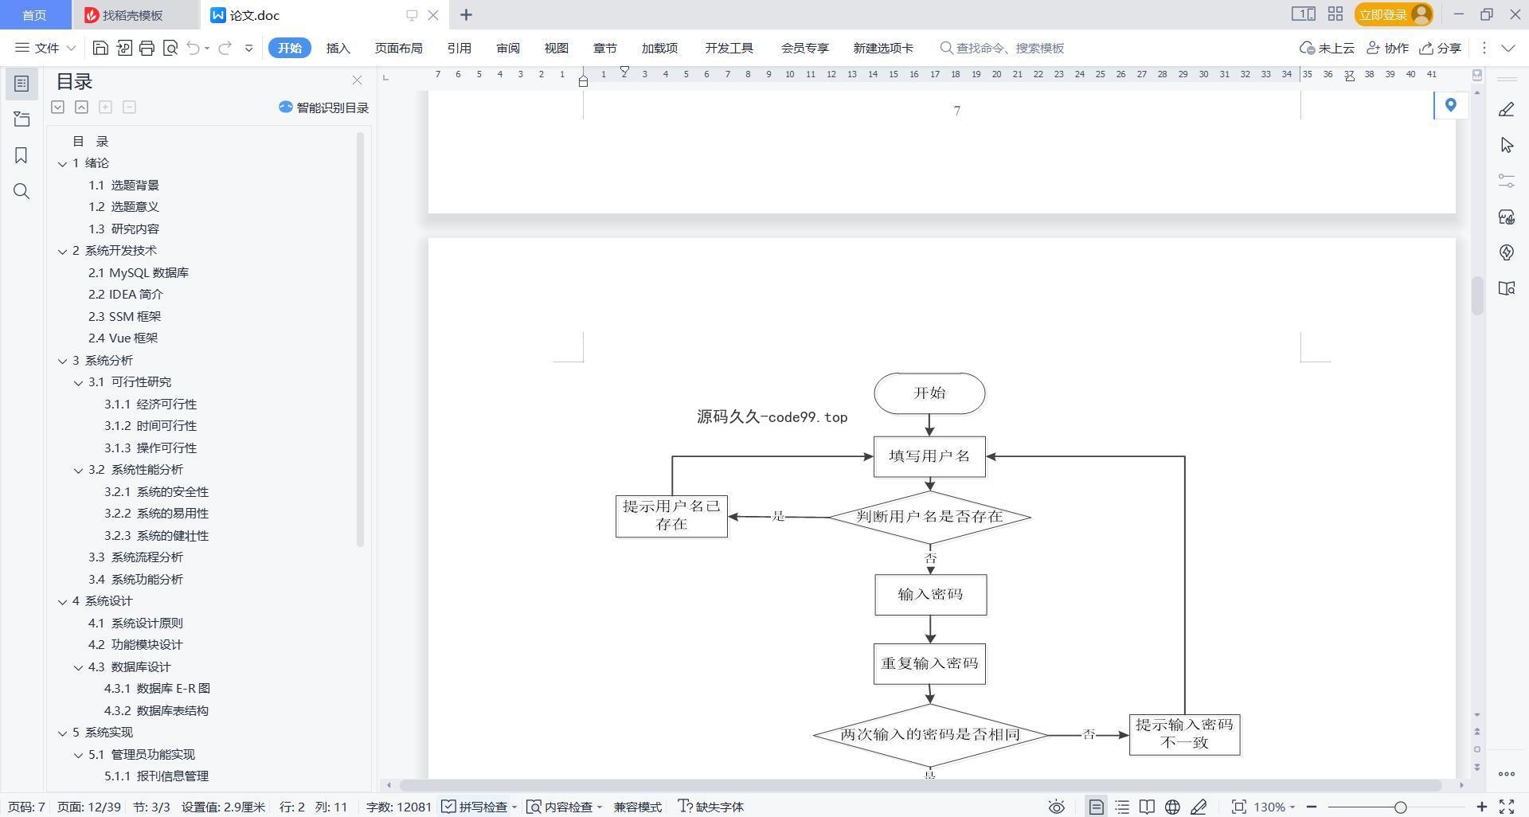Click the zoom-out minus button
Screen dimensions: 1529x817
[1312, 807]
